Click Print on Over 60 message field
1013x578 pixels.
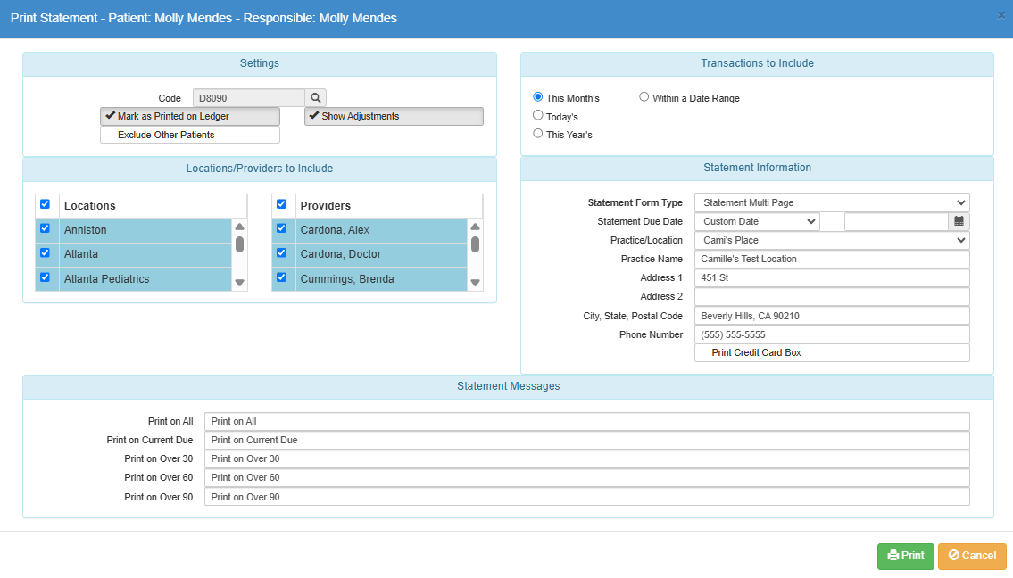pos(587,478)
